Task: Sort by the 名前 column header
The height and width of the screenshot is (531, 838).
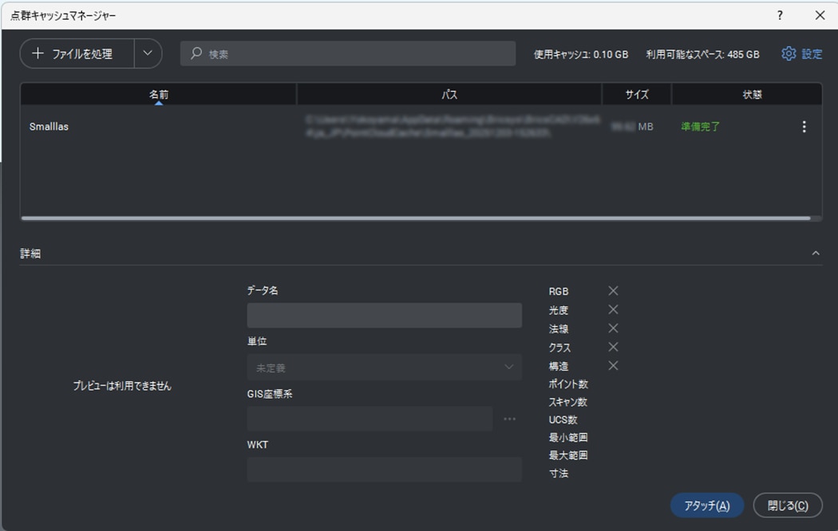Action: 159,94
